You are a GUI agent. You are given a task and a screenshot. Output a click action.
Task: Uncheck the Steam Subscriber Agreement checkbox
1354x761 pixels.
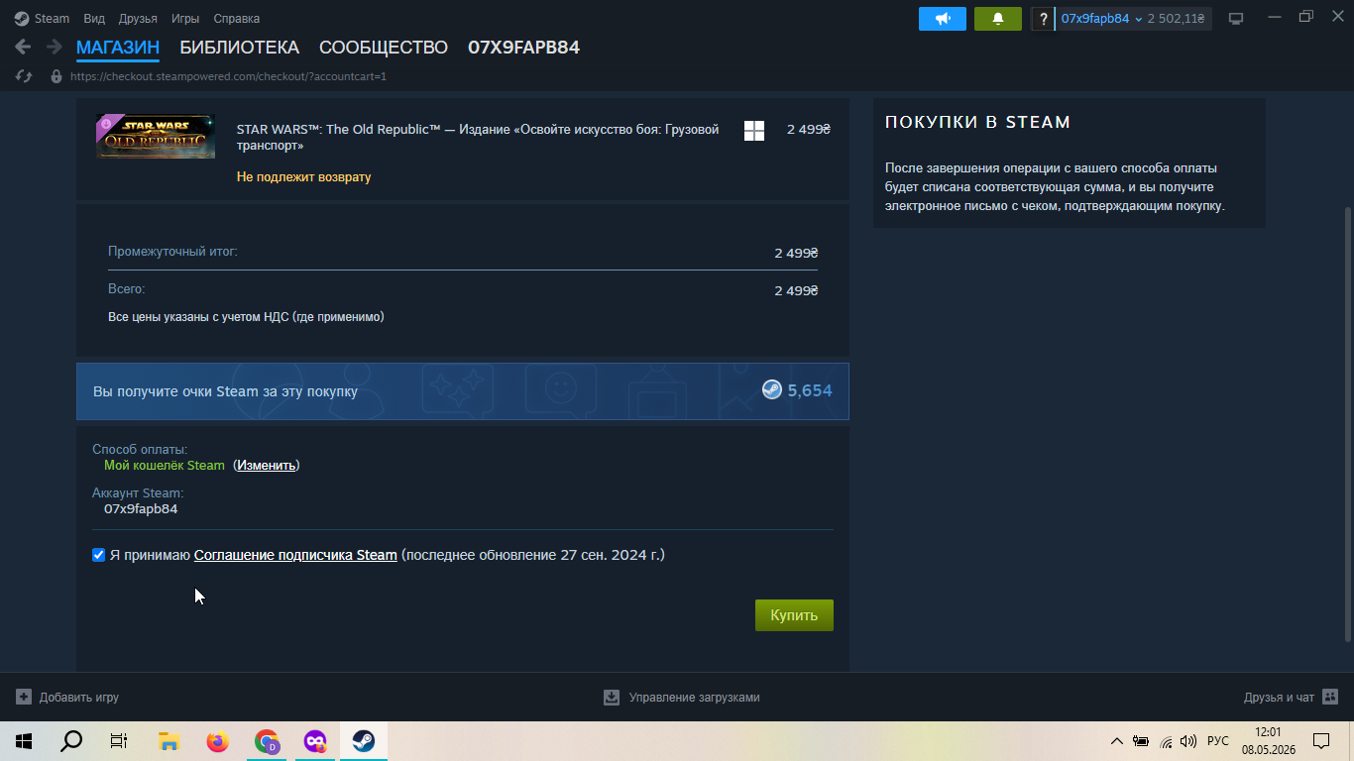click(98, 555)
